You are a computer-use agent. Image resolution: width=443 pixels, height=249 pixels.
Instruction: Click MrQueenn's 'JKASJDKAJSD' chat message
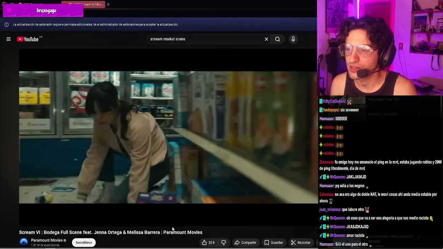[x=358, y=227]
